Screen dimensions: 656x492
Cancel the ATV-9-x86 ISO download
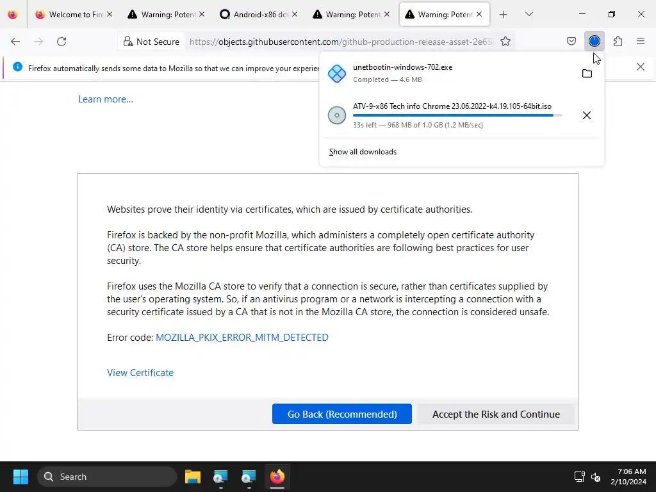click(587, 115)
